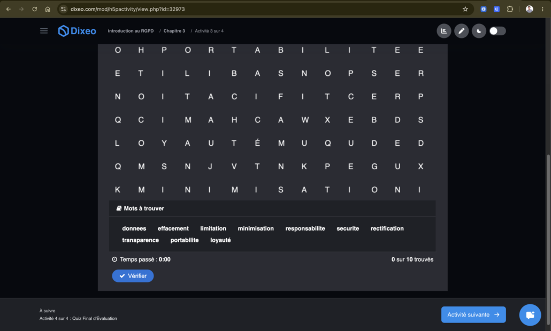Image resolution: width=551 pixels, height=331 pixels.
Task: Open the chat assistant bubble
Action: pyautogui.click(x=530, y=314)
